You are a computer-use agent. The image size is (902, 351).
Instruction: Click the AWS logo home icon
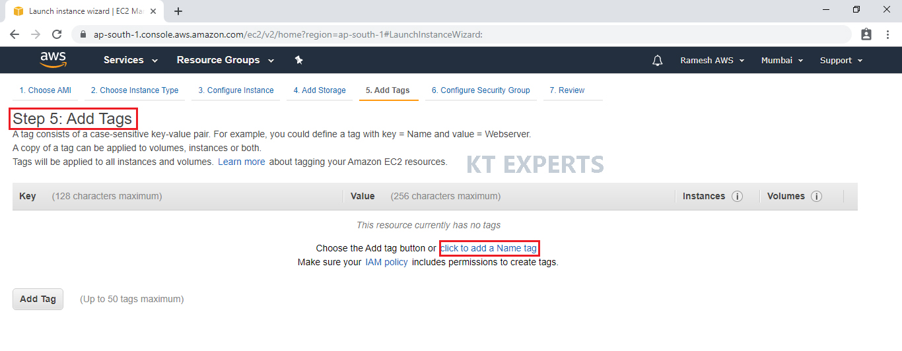click(53, 60)
